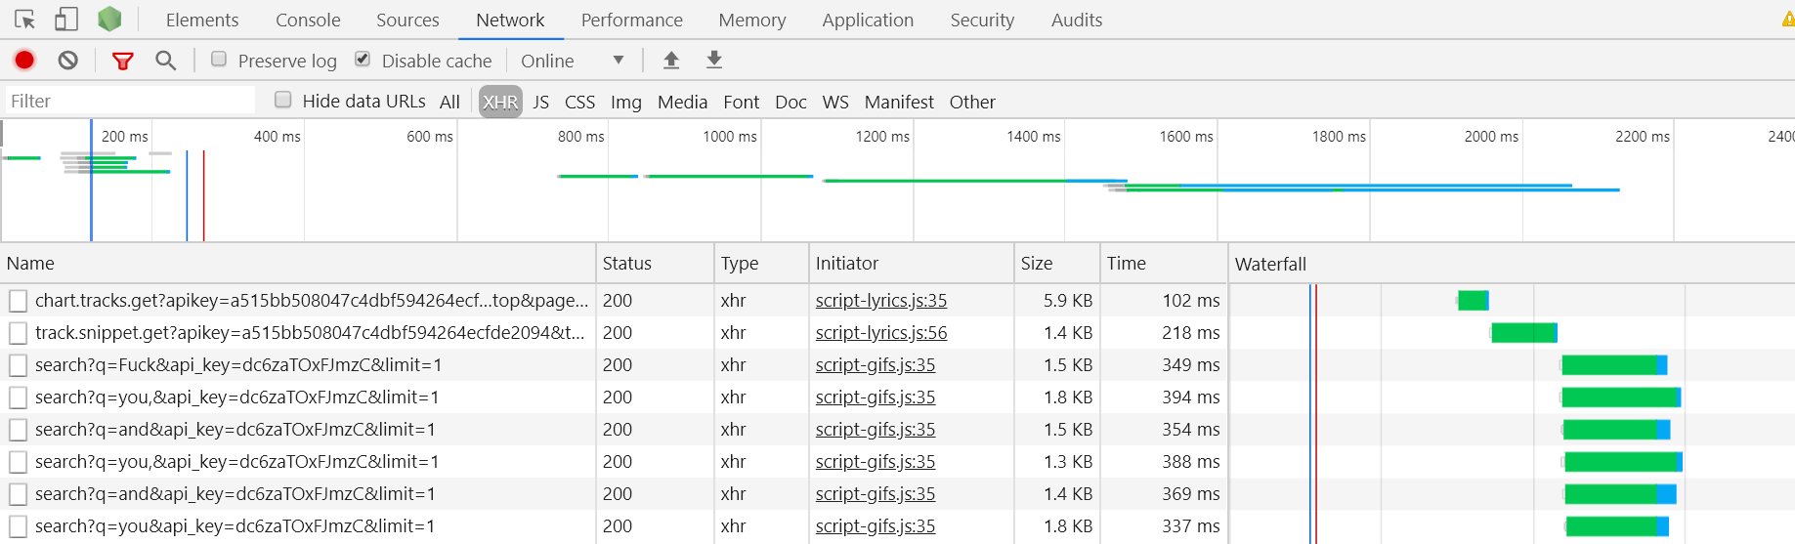Open the Online throttling dropdown
This screenshot has width=1795, height=544.
tap(573, 61)
